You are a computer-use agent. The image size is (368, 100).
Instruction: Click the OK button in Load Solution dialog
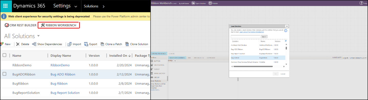275,74
